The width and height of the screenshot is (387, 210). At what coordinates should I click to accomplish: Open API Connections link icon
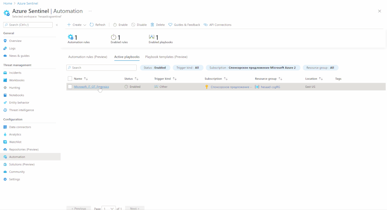206,25
